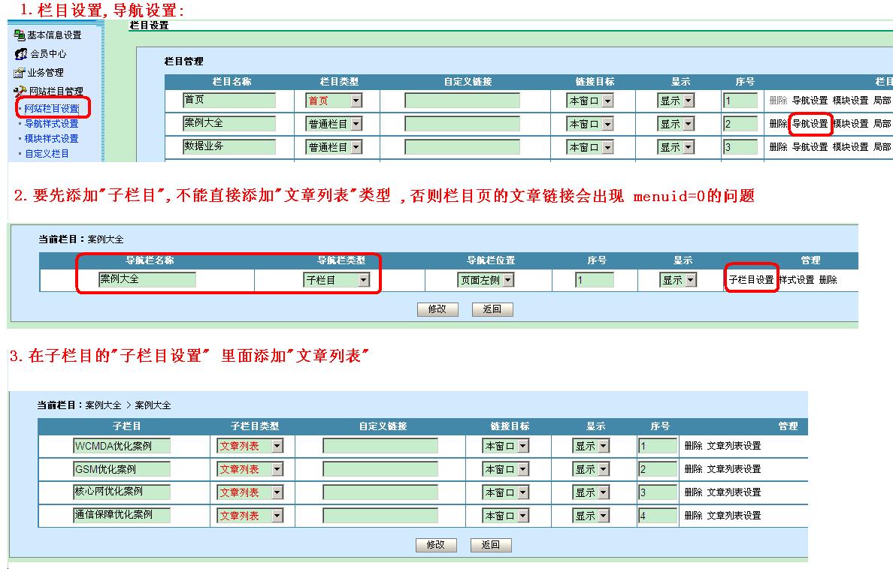The width and height of the screenshot is (893, 569).
Task: Open 导航样式设置 in the sidebar
Action: pyautogui.click(x=51, y=124)
